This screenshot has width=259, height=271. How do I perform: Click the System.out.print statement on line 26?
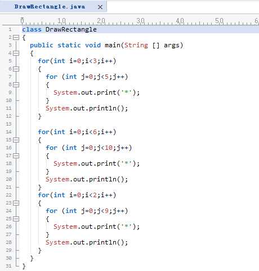point(97,226)
